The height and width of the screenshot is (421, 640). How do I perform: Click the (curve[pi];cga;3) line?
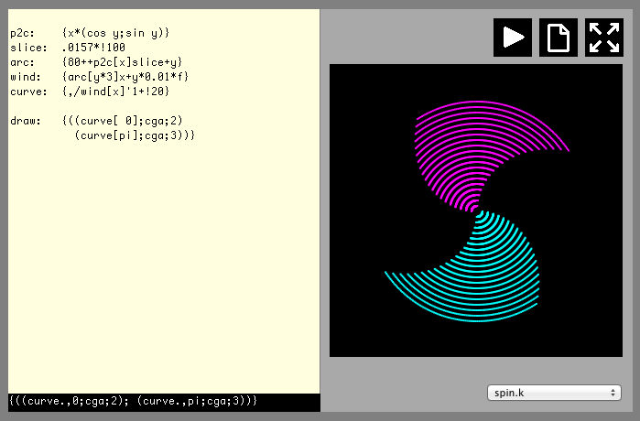135,135
